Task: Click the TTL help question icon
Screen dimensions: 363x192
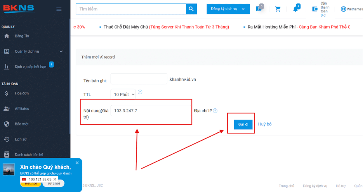Action: coord(140,92)
